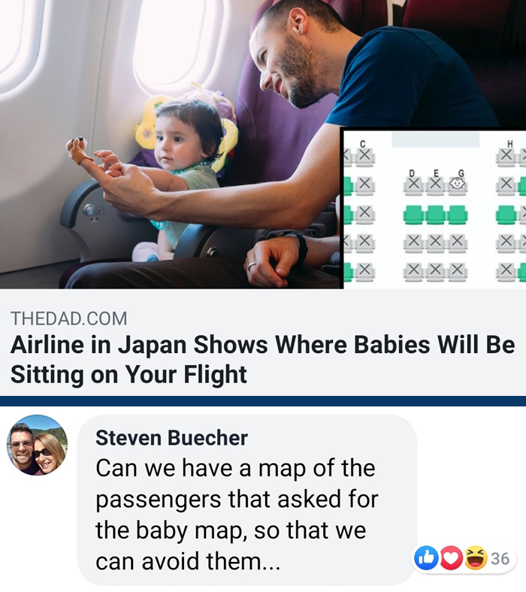Select the unavailable seat in column D next to baby
526x592 pixels.
tap(414, 185)
